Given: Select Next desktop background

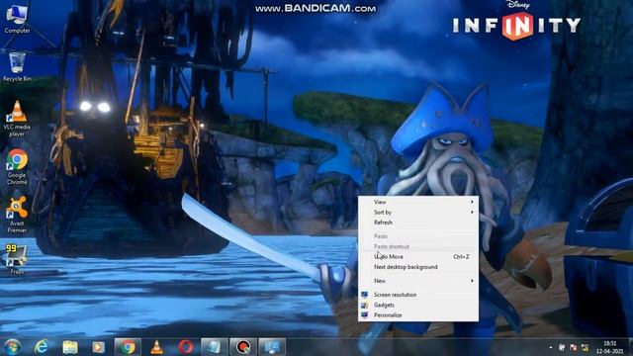Looking at the screenshot, I should point(418,267).
